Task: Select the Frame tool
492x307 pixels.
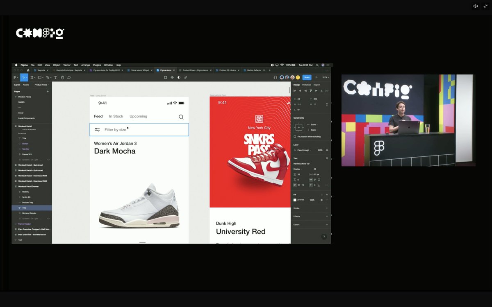Action: click(32, 77)
